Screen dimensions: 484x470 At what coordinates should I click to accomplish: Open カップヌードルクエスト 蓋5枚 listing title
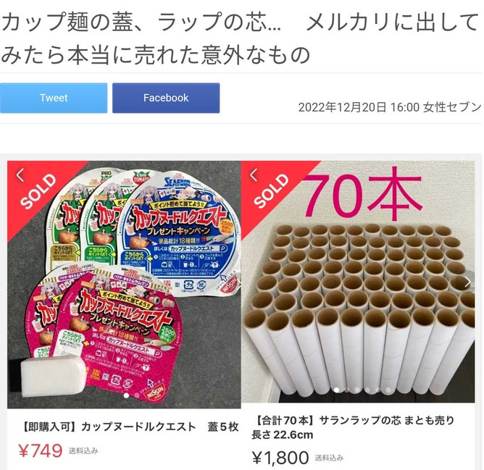(130, 427)
